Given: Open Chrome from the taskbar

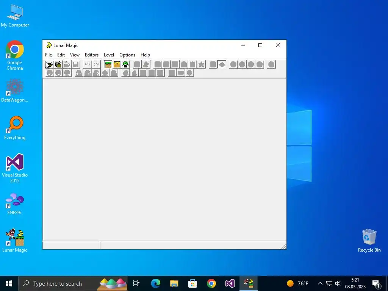Looking at the screenshot, I should click(211, 283).
